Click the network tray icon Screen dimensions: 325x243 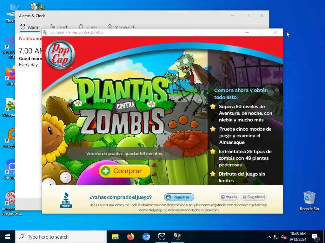click(276, 237)
